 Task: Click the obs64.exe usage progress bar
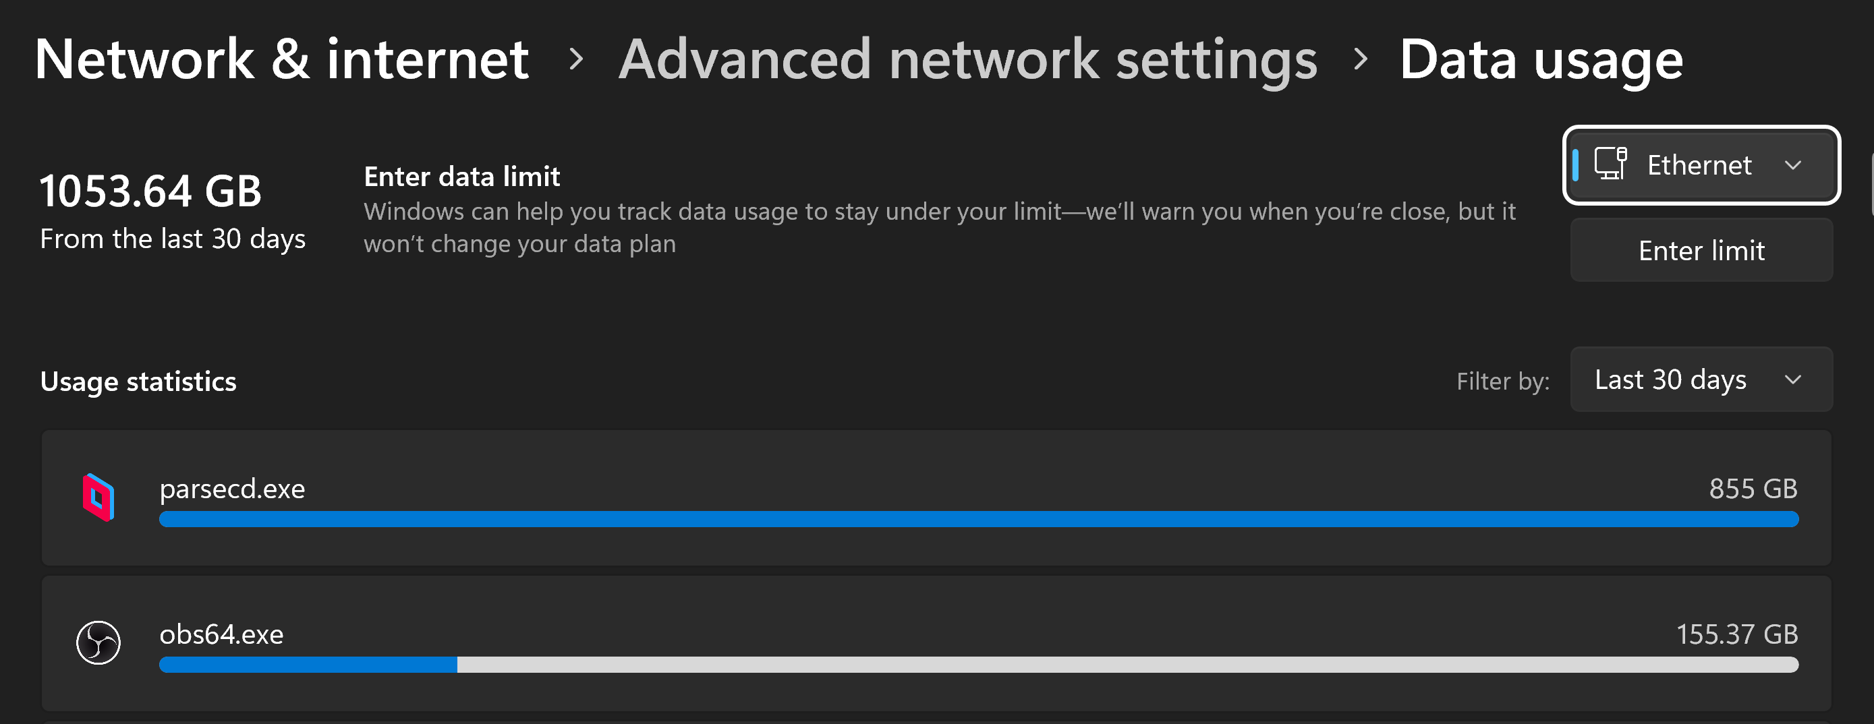pyautogui.click(x=978, y=665)
